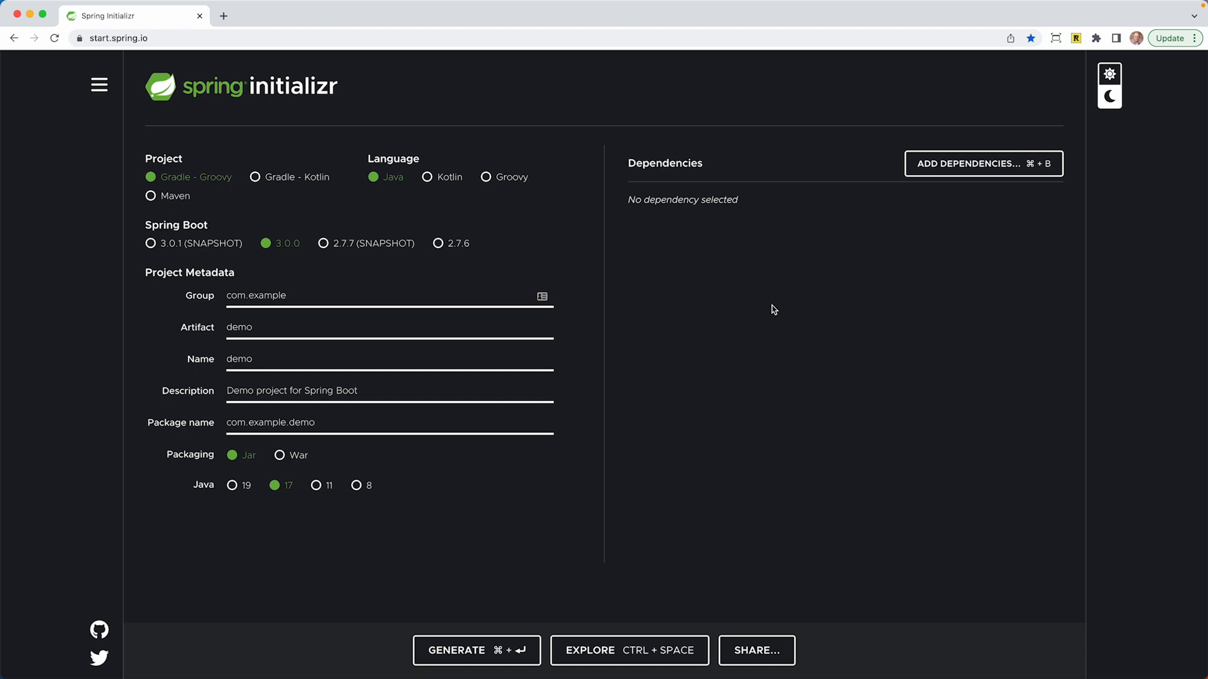Open a new browser tab

(x=223, y=16)
